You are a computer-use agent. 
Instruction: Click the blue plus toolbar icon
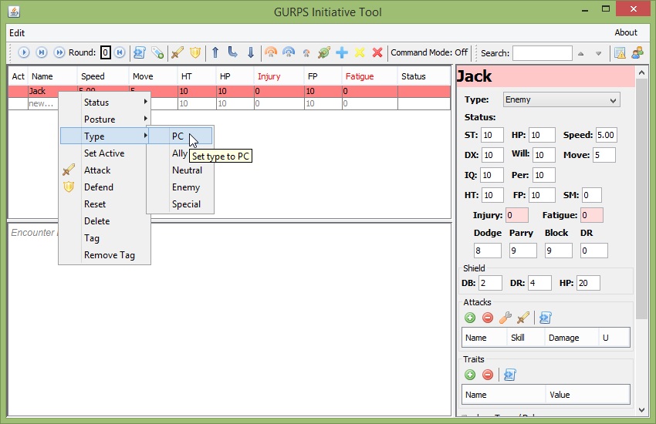[x=342, y=52]
